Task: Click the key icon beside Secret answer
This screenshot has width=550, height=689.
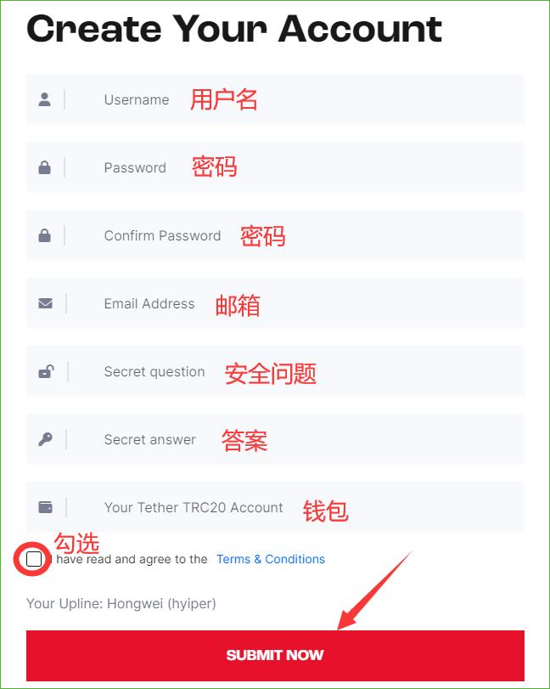Action: (45, 439)
